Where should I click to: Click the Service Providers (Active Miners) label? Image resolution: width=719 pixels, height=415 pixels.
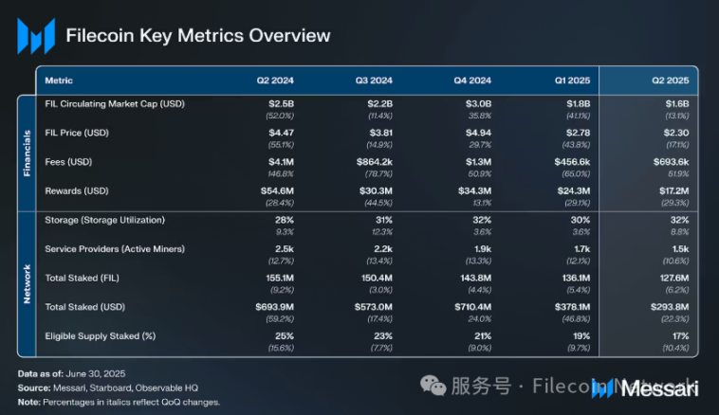point(118,248)
